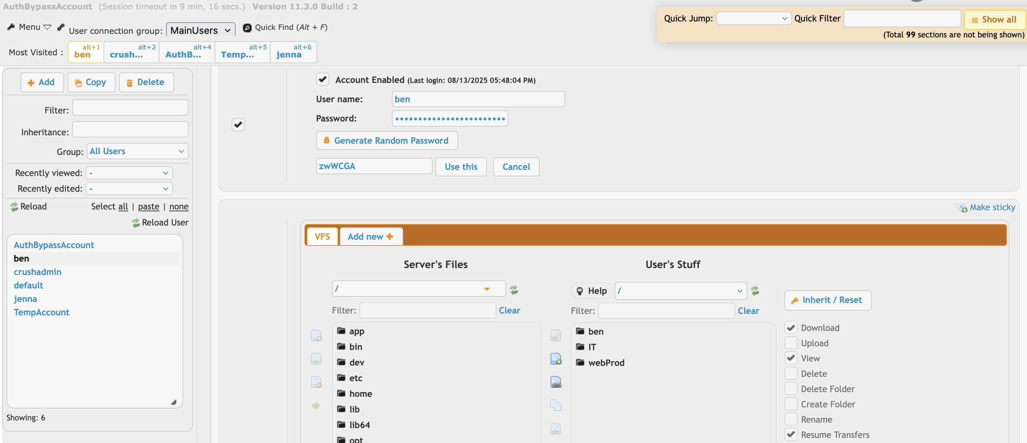Click into the Quick Filter input field
This screenshot has width=1027, height=443.
point(902,18)
